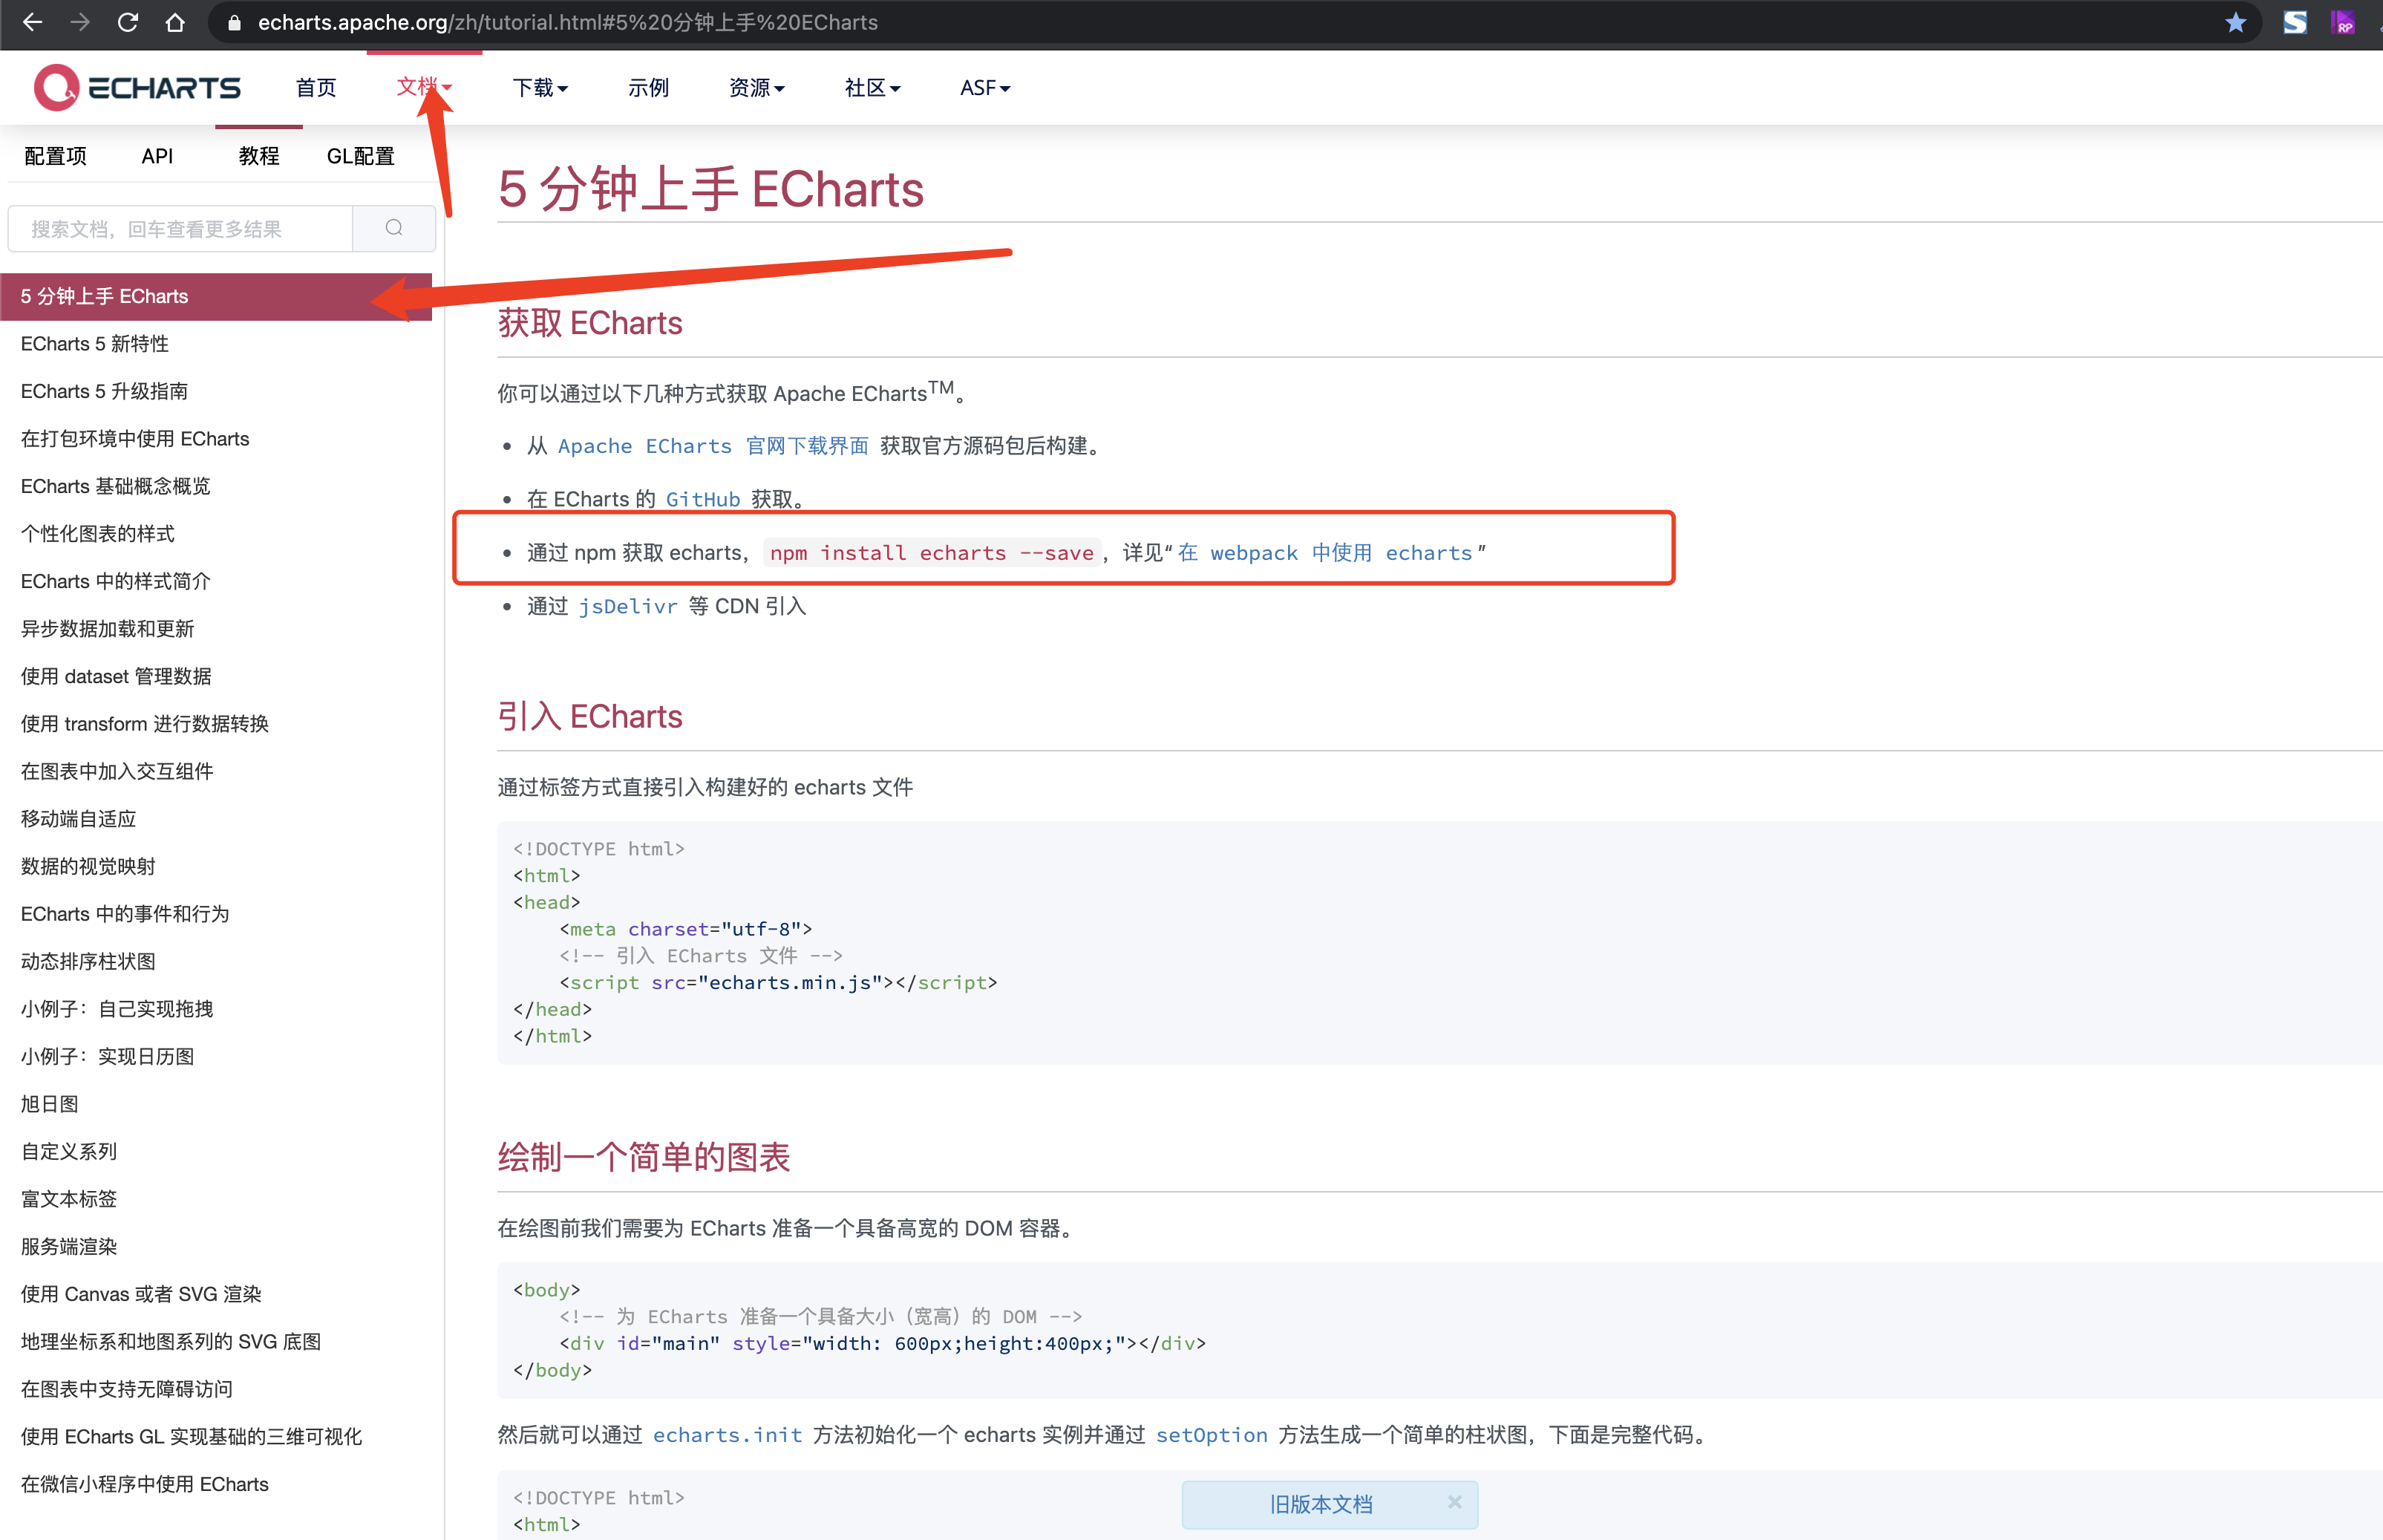Click the padlock site info icon
The image size is (2383, 1540).
point(235,22)
